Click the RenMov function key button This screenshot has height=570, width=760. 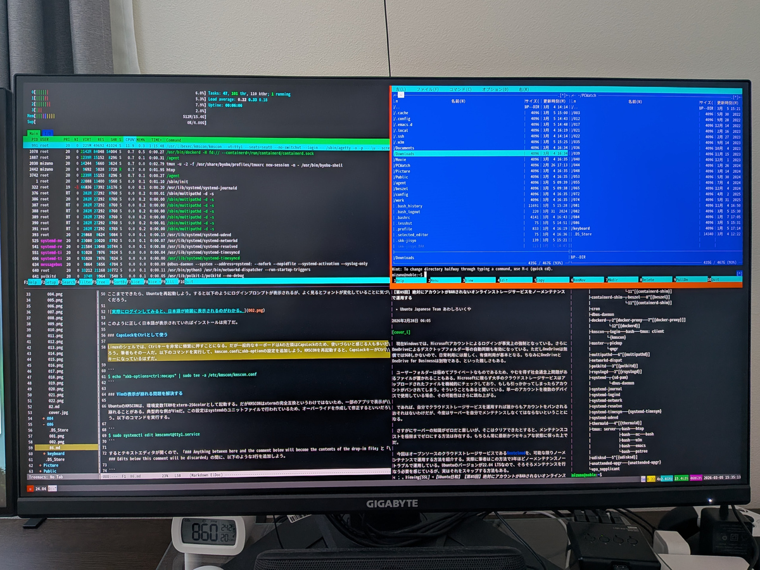coord(575,279)
